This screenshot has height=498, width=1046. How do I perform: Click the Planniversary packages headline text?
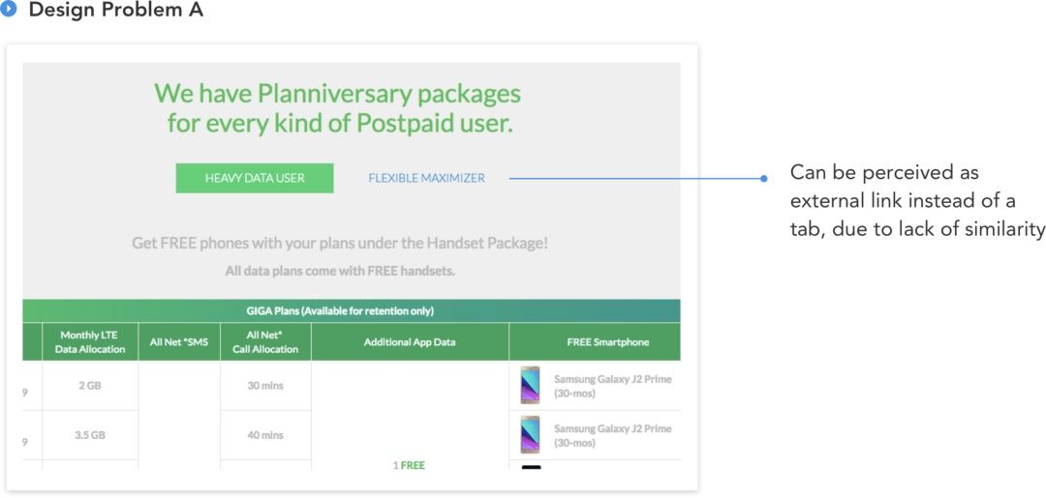point(338,108)
